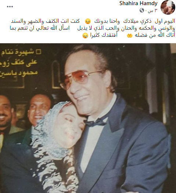The image size is (176, 193).
Task: Click the open palms emoji in post
Action: click(130, 36)
